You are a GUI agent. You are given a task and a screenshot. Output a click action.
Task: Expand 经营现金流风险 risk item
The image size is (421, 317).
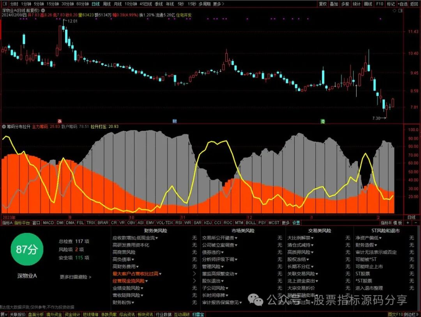coord(130,281)
